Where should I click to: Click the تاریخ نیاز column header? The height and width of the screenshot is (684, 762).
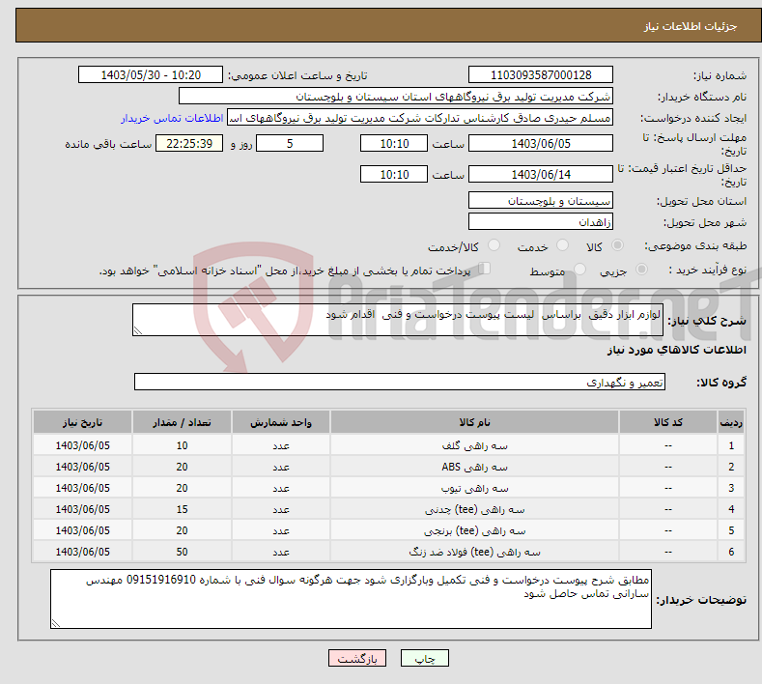click(x=83, y=422)
